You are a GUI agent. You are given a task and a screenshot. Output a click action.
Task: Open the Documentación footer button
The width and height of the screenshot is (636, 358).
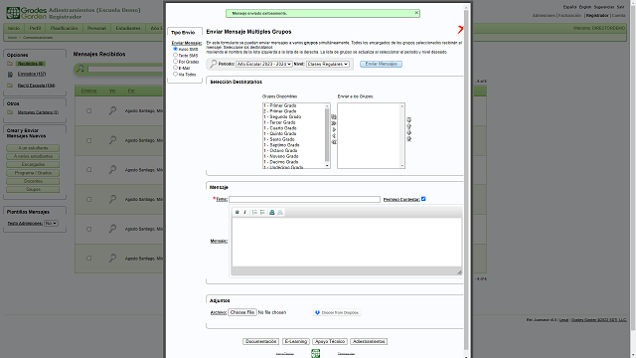(x=260, y=341)
